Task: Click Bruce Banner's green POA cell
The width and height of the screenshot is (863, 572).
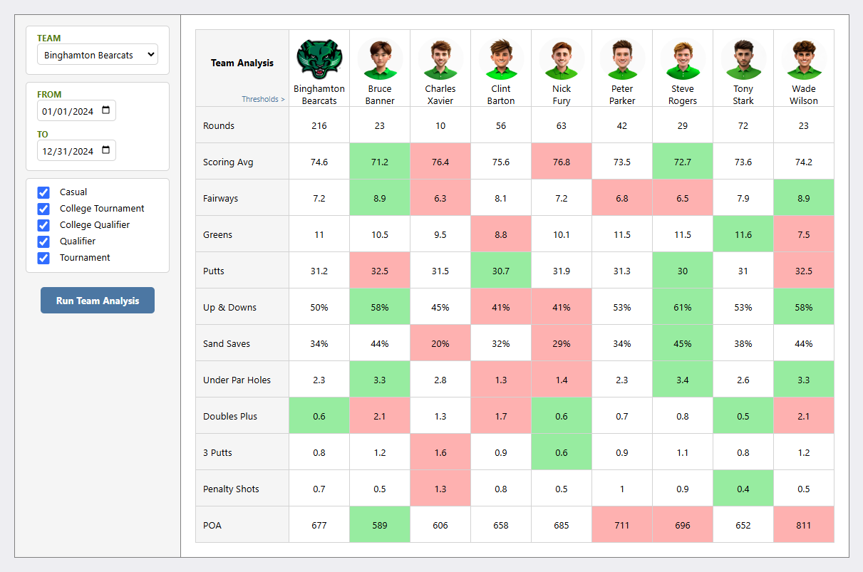Action: 380,526
